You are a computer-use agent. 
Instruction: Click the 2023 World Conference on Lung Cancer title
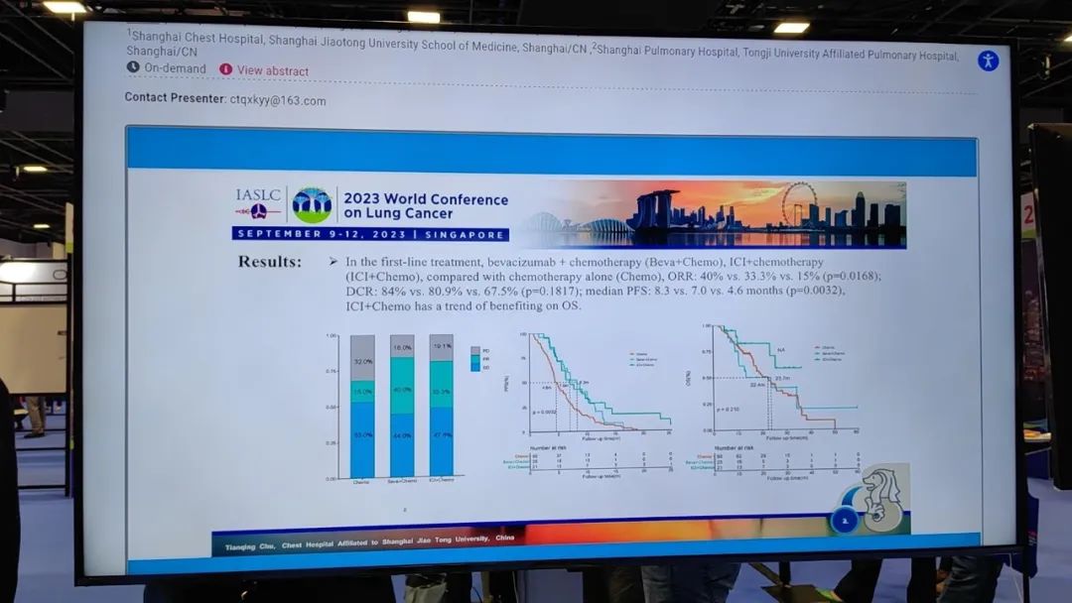(x=425, y=206)
